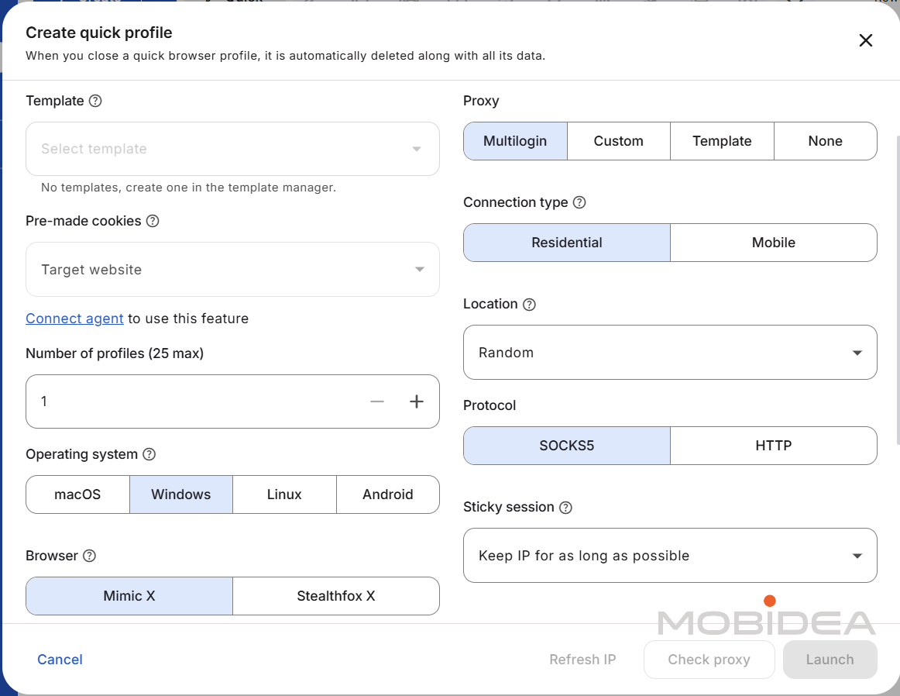900x696 pixels.
Task: Click the Connect agent link
Action: (74, 319)
